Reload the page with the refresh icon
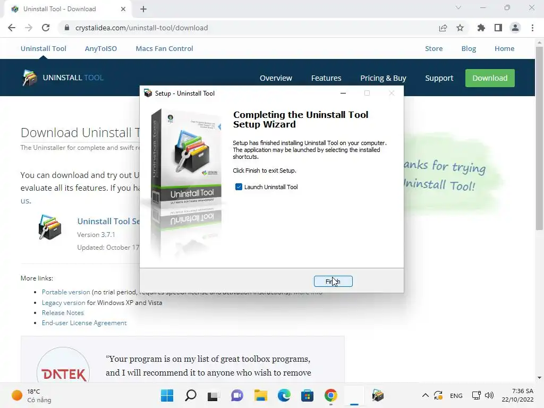Image resolution: width=544 pixels, height=408 pixels. click(x=46, y=28)
